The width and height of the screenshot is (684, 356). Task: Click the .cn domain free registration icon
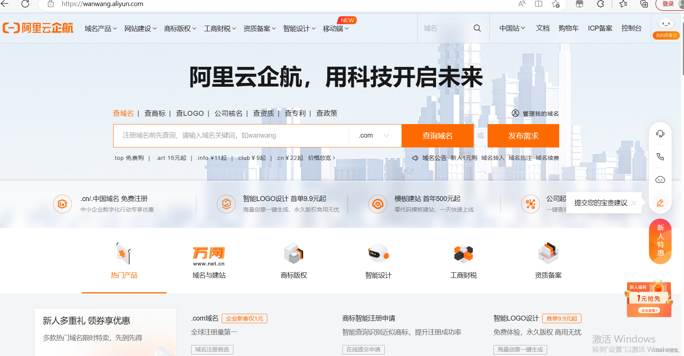point(63,204)
